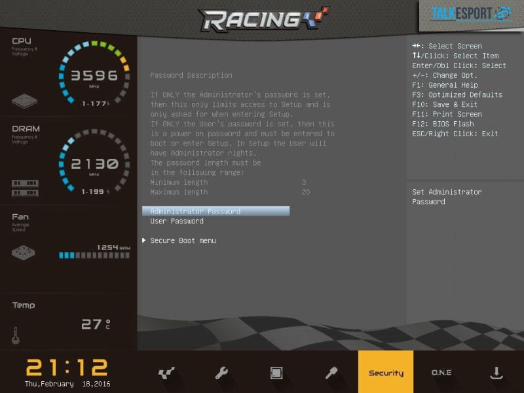Click the CPU frequency gauge dial
524x393 pixels.
[94, 74]
